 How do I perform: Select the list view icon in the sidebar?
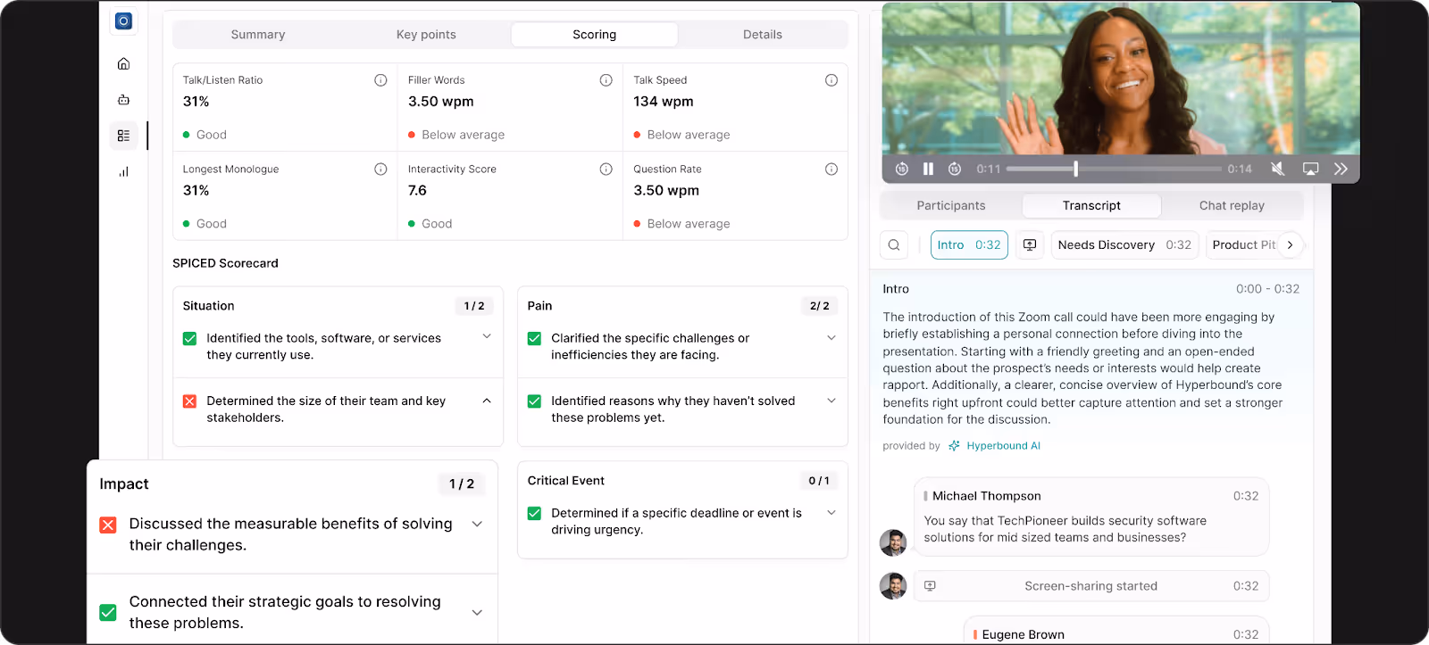(x=123, y=136)
